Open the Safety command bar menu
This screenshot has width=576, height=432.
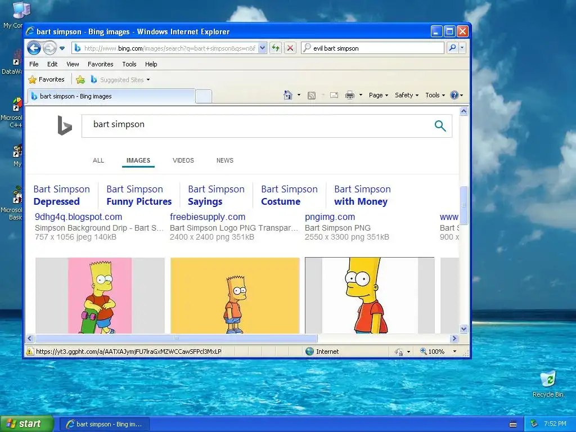tap(407, 95)
